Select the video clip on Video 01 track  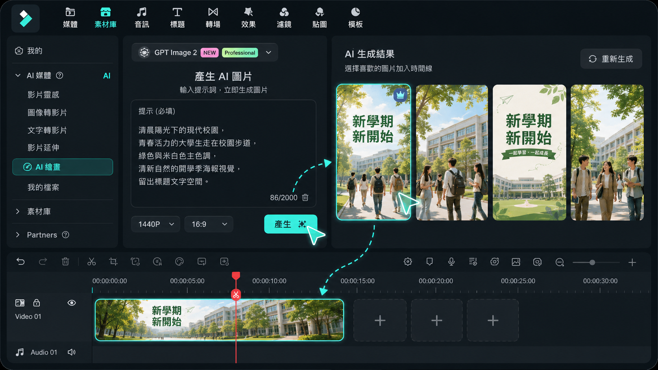pyautogui.click(x=219, y=320)
